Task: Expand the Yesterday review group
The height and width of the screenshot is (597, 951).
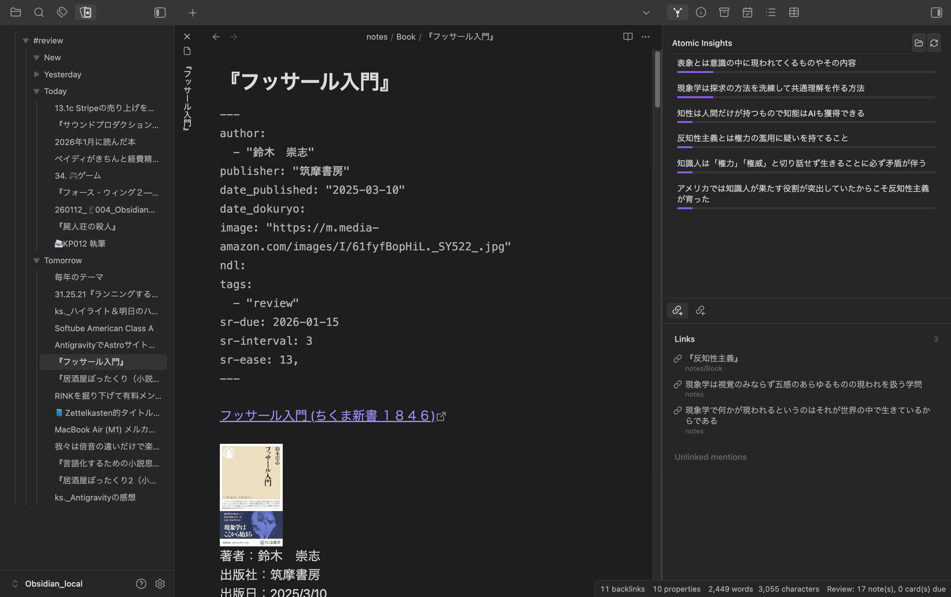Action: tap(37, 74)
